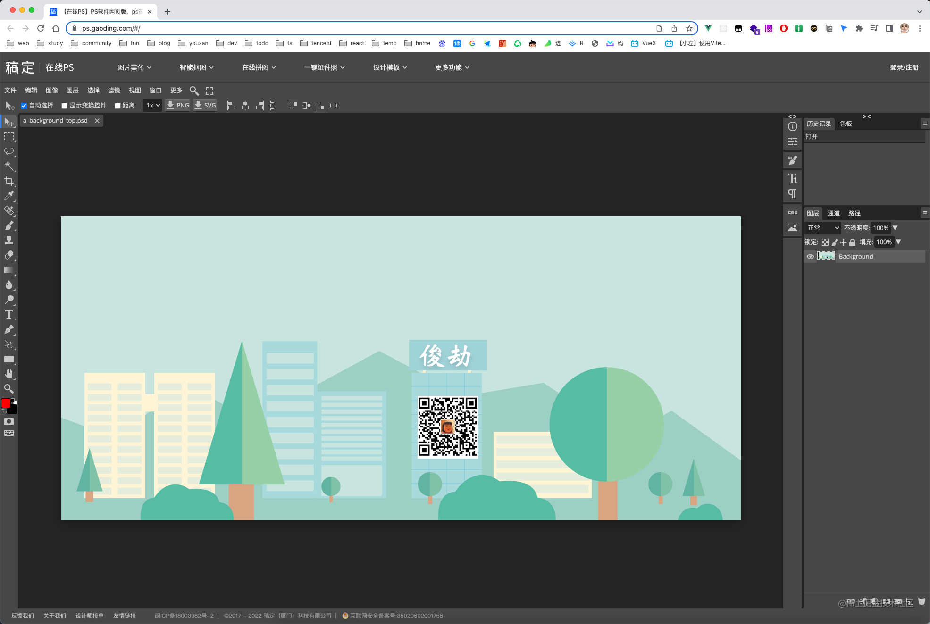Toggle lock image pixels brush icon

(x=835, y=242)
